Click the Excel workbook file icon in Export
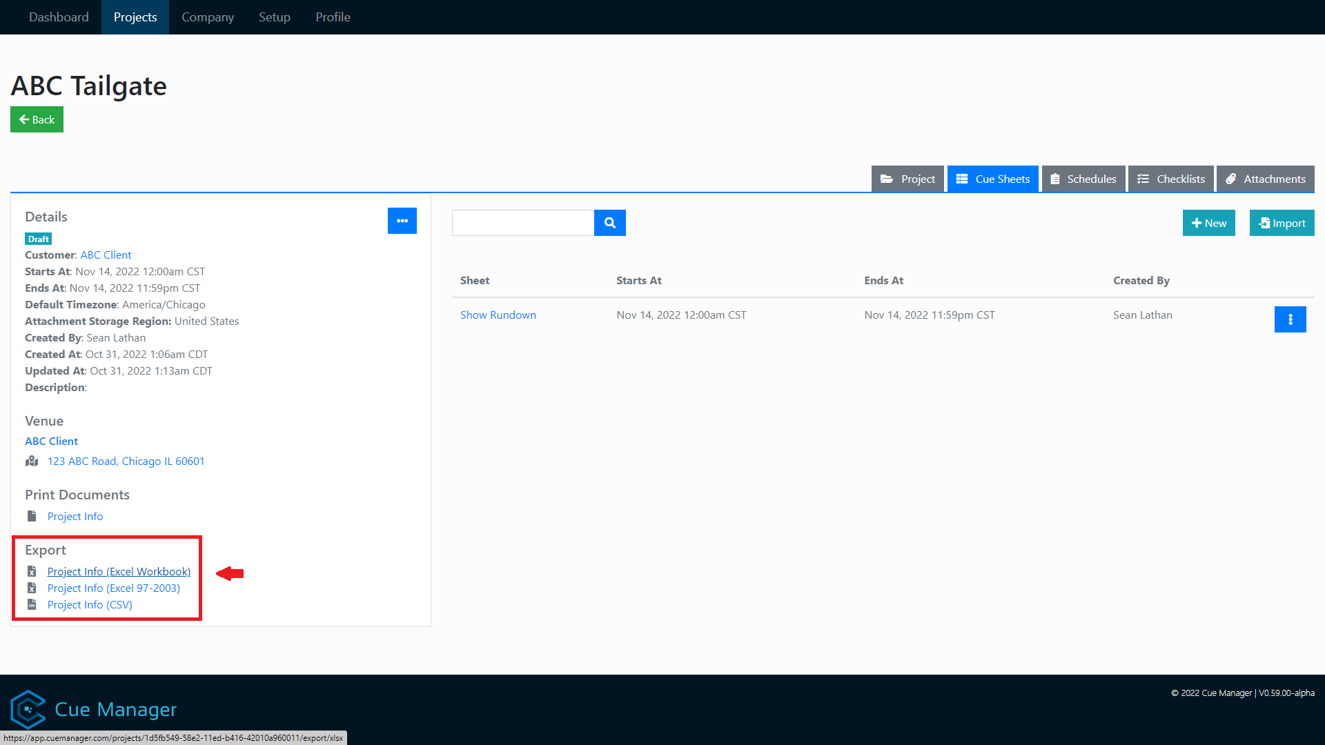Viewport: 1325px width, 745px height. pos(32,571)
